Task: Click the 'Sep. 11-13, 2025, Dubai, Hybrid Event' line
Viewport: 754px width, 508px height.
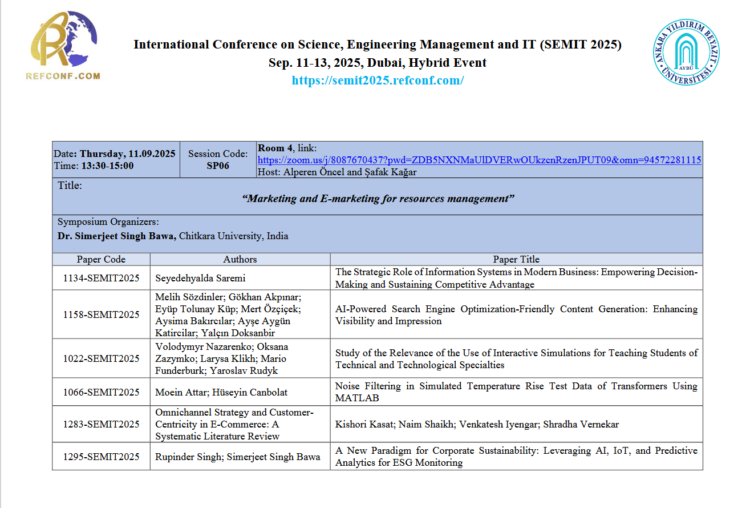Action: [378, 63]
